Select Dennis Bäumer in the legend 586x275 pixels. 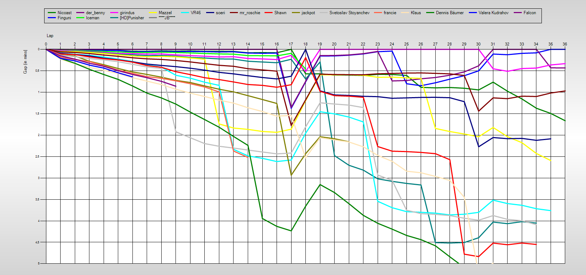450,13
